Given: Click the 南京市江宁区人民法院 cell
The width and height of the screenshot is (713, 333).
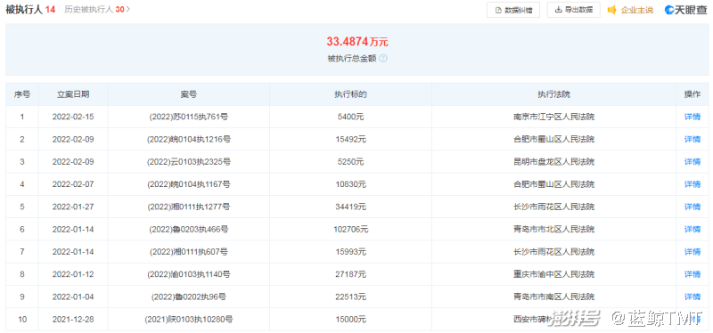Looking at the screenshot, I should [x=553, y=117].
